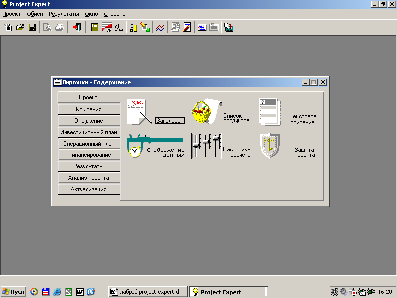
Task: Switch to the Актуализация section
Action: 89,189
